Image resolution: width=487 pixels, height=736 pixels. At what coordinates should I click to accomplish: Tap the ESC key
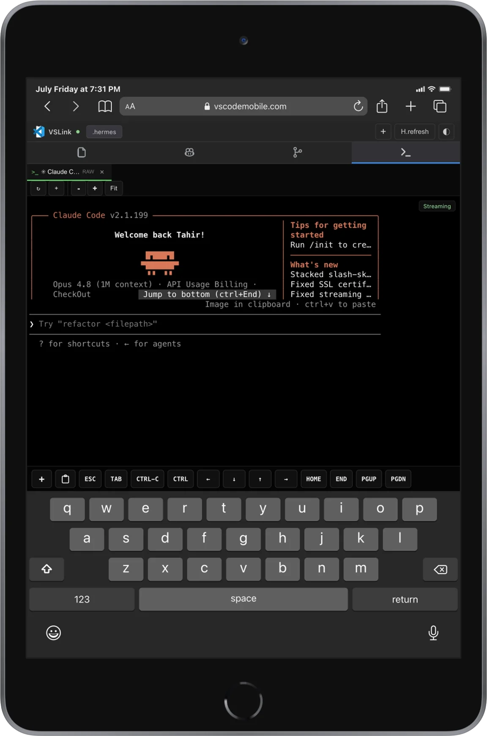click(90, 479)
